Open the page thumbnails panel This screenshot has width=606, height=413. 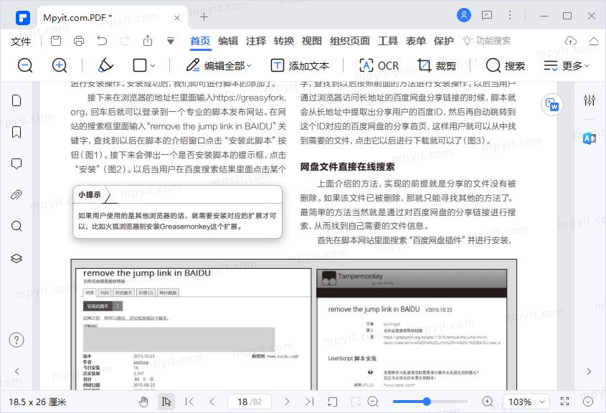[17, 100]
